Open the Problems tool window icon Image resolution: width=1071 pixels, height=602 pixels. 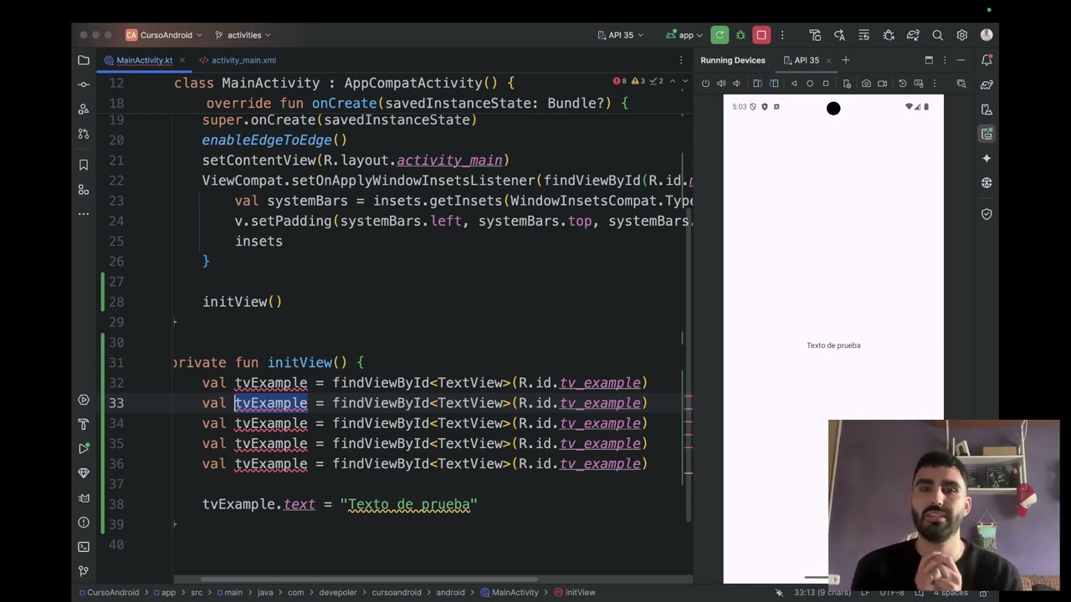click(x=84, y=523)
